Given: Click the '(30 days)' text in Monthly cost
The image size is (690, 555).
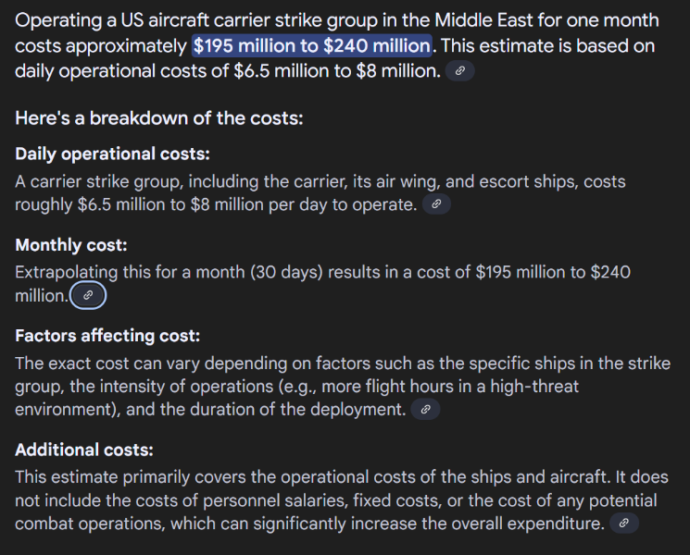Looking at the screenshot, I should click(x=286, y=273).
